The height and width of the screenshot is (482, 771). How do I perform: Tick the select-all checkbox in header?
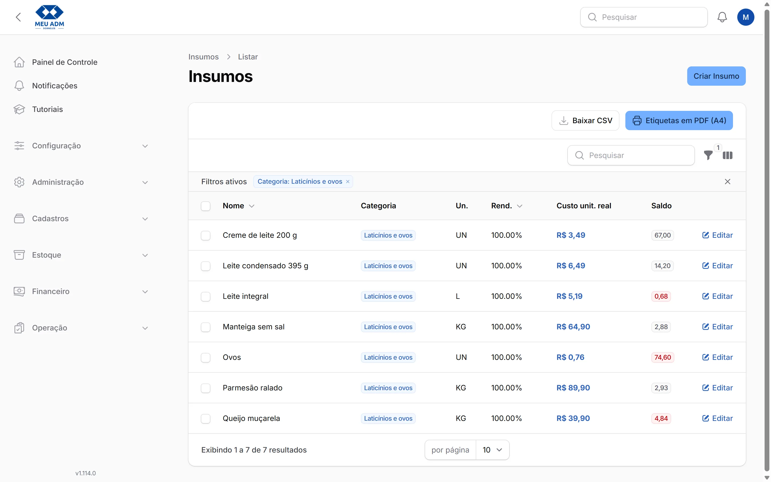point(206,206)
